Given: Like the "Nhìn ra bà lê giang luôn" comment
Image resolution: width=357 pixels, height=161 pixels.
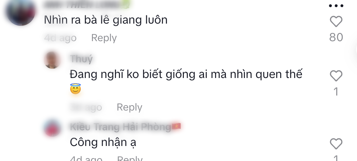Looking at the screenshot, I should (336, 21).
